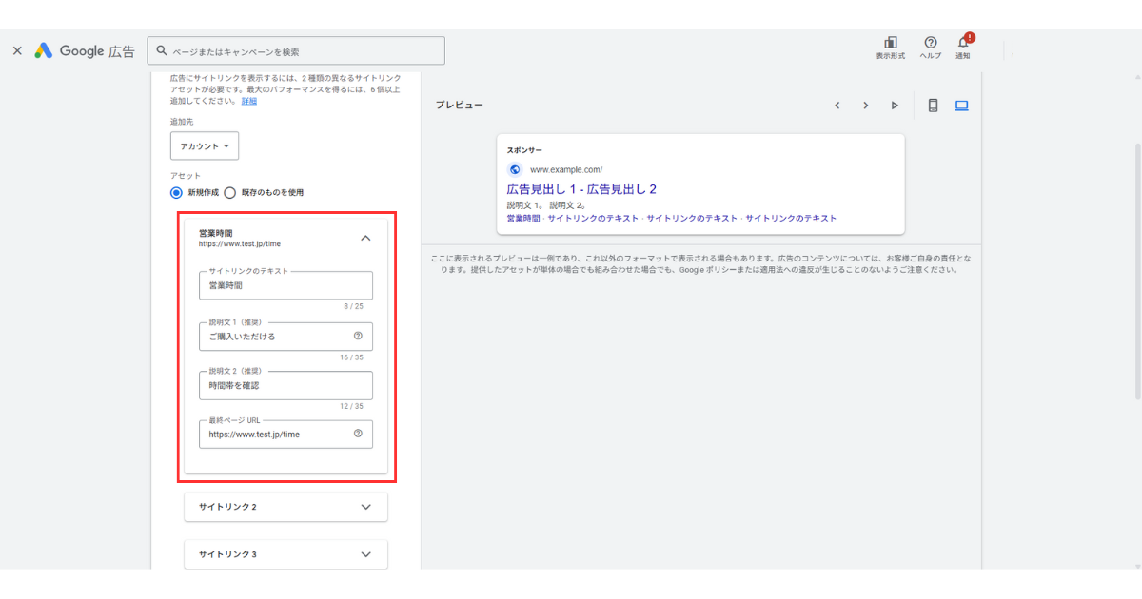Open the 通知 notifications bell

[x=963, y=48]
